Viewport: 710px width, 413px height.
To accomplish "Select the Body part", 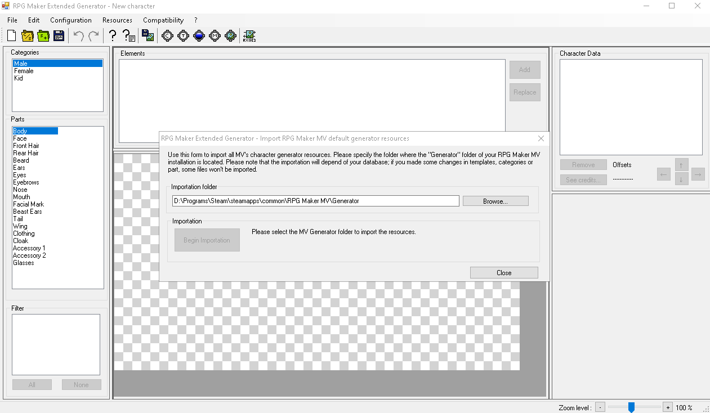I will 35,131.
